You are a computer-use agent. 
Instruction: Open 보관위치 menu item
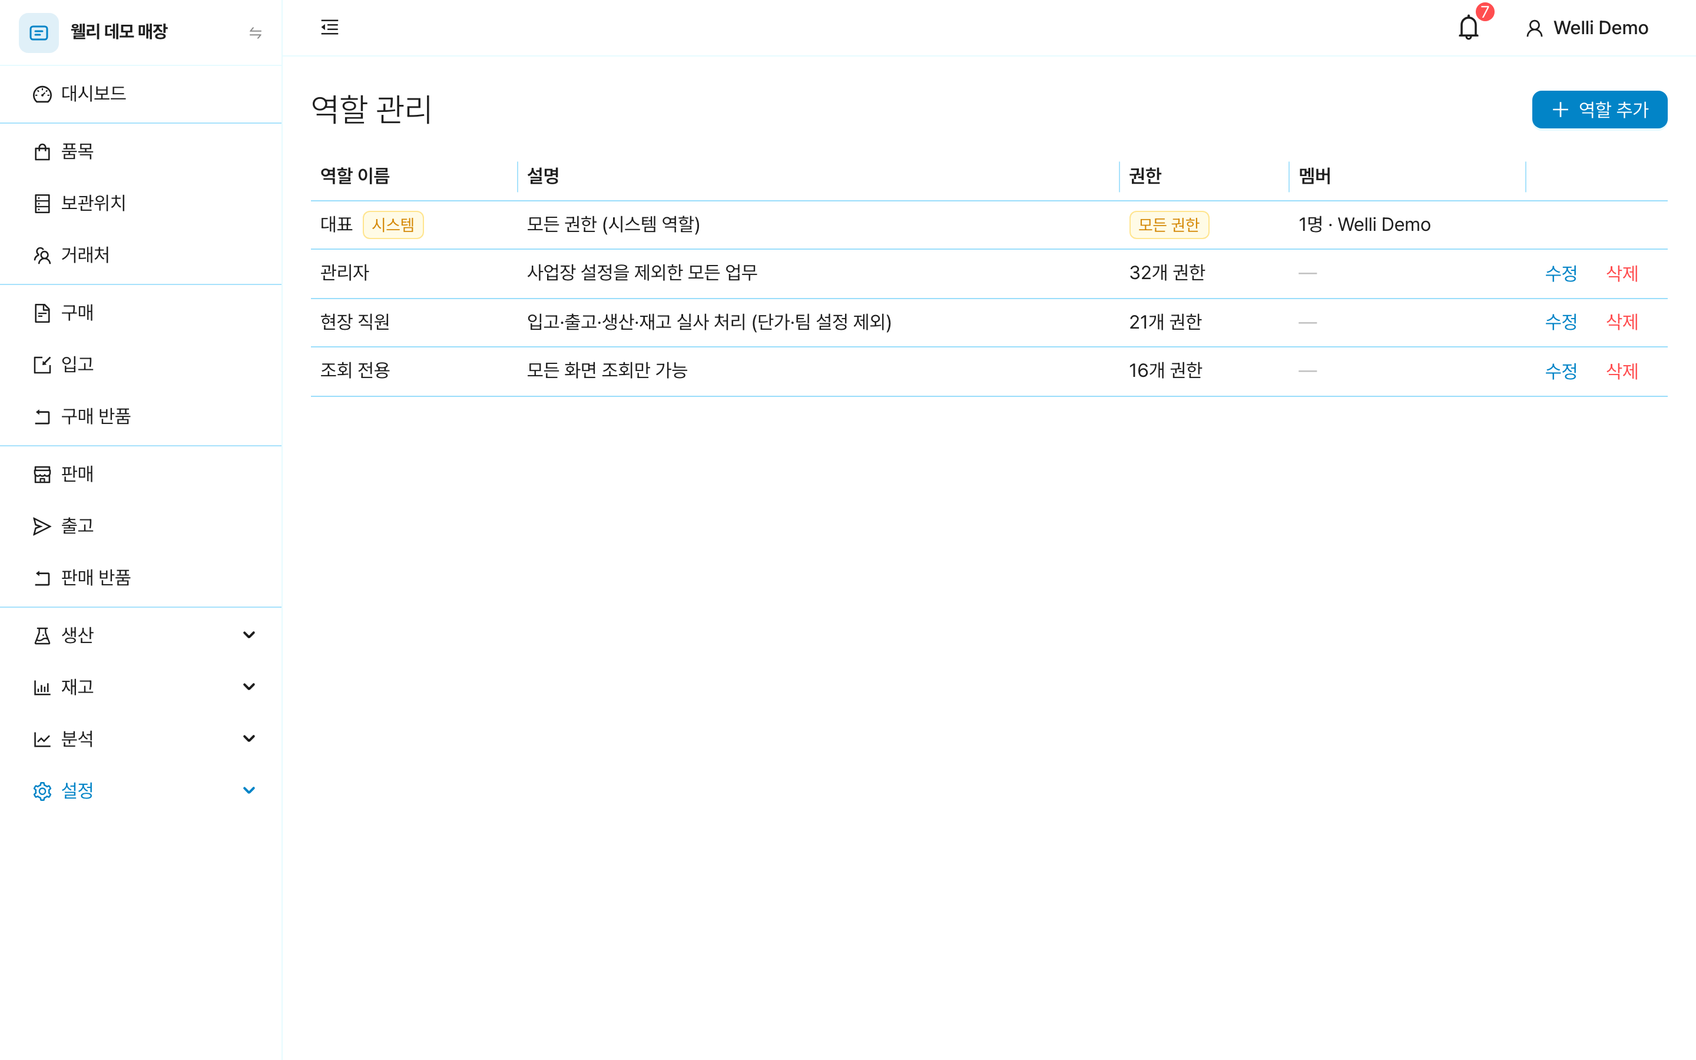(141, 203)
